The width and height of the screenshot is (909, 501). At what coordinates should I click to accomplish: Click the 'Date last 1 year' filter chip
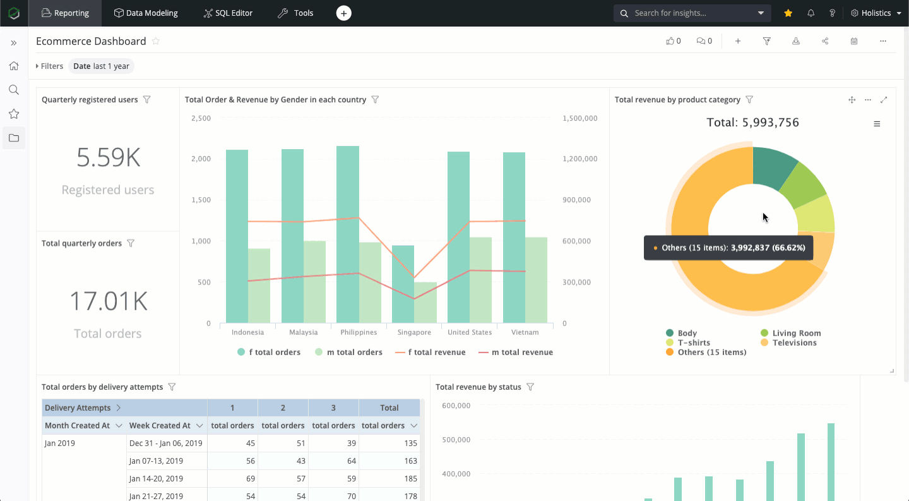pos(101,66)
